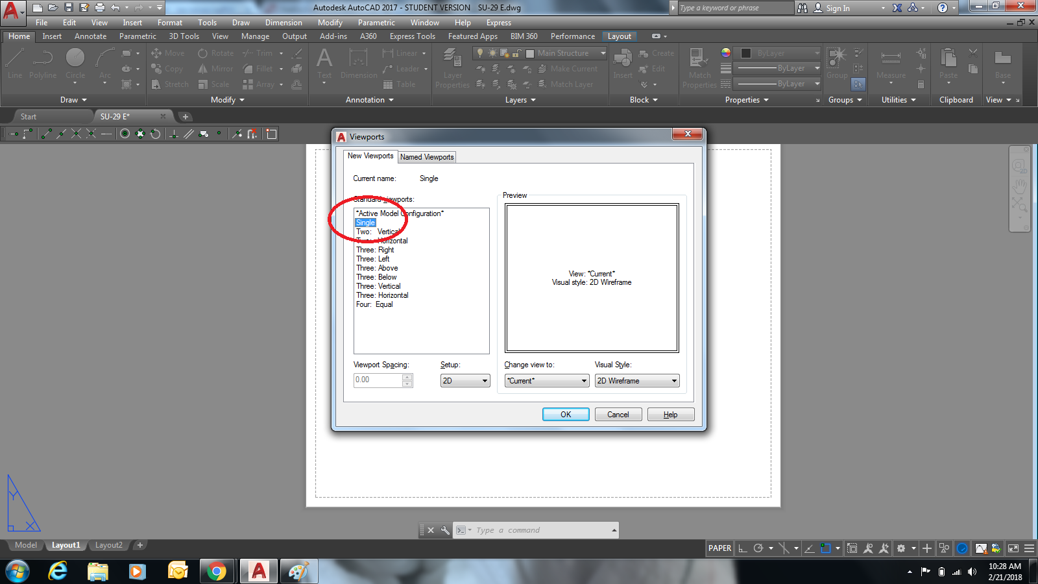1038x584 pixels.
Task: Click the Plot printer icon in quick access toolbar
Action: [99, 8]
